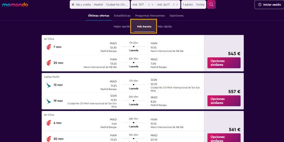284x142 pixels.
Task: Click MAD arrival time 8:20
Action: pyautogui.click(x=153, y=102)
